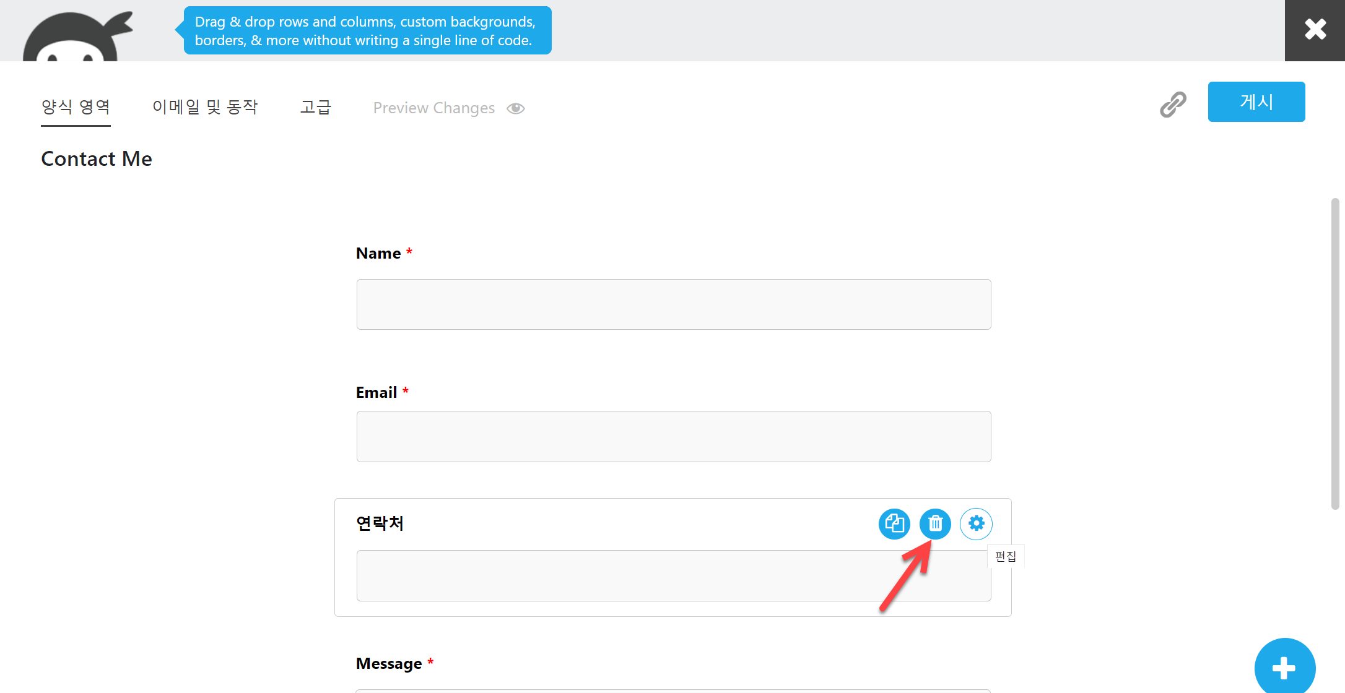The width and height of the screenshot is (1345, 693).
Task: Click the public link chain icon
Action: [1173, 105]
